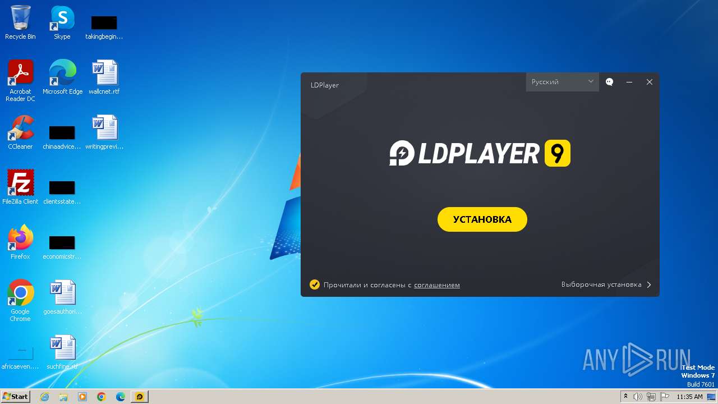The height and width of the screenshot is (404, 718).
Task: Open File Explorer from taskbar
Action: (x=63, y=397)
